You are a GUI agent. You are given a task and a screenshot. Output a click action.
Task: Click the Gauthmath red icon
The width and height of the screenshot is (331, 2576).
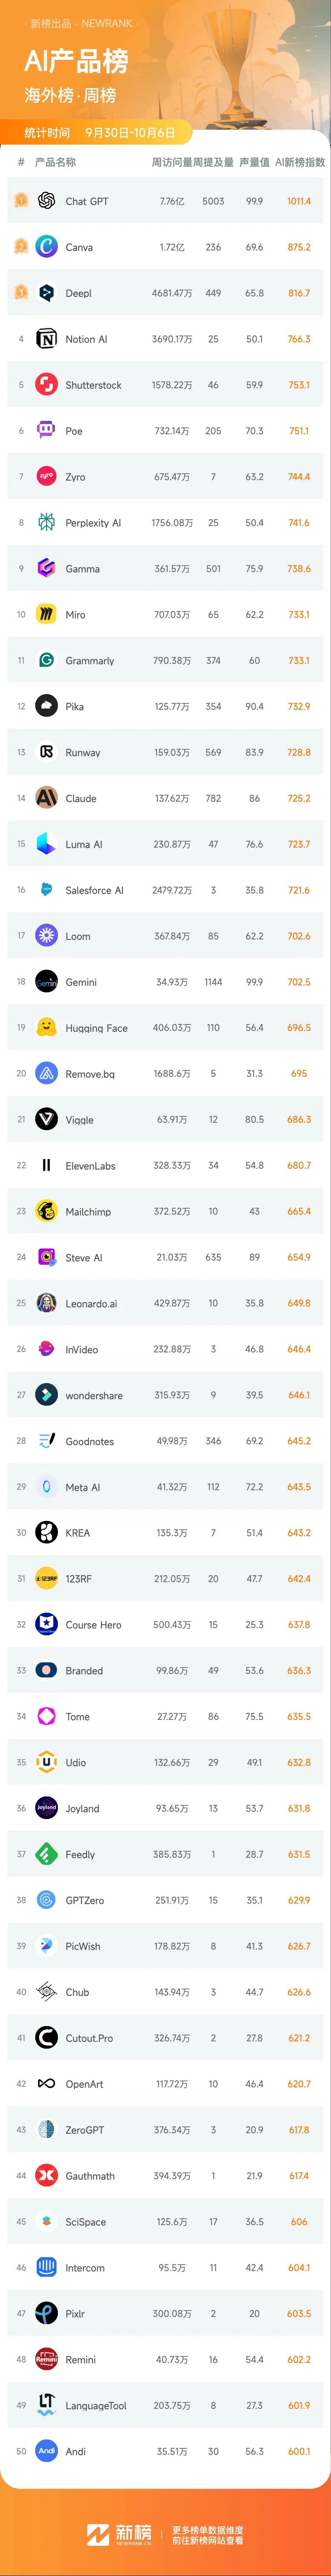pyautogui.click(x=46, y=2176)
